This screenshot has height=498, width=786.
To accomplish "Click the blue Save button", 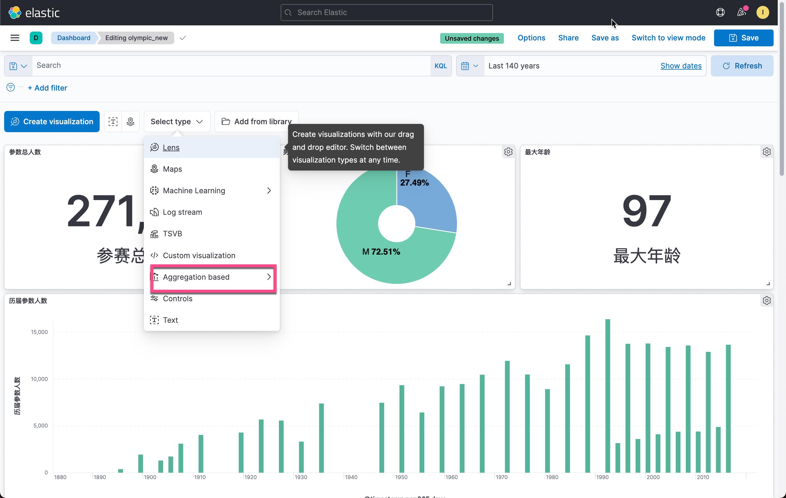I will point(743,38).
